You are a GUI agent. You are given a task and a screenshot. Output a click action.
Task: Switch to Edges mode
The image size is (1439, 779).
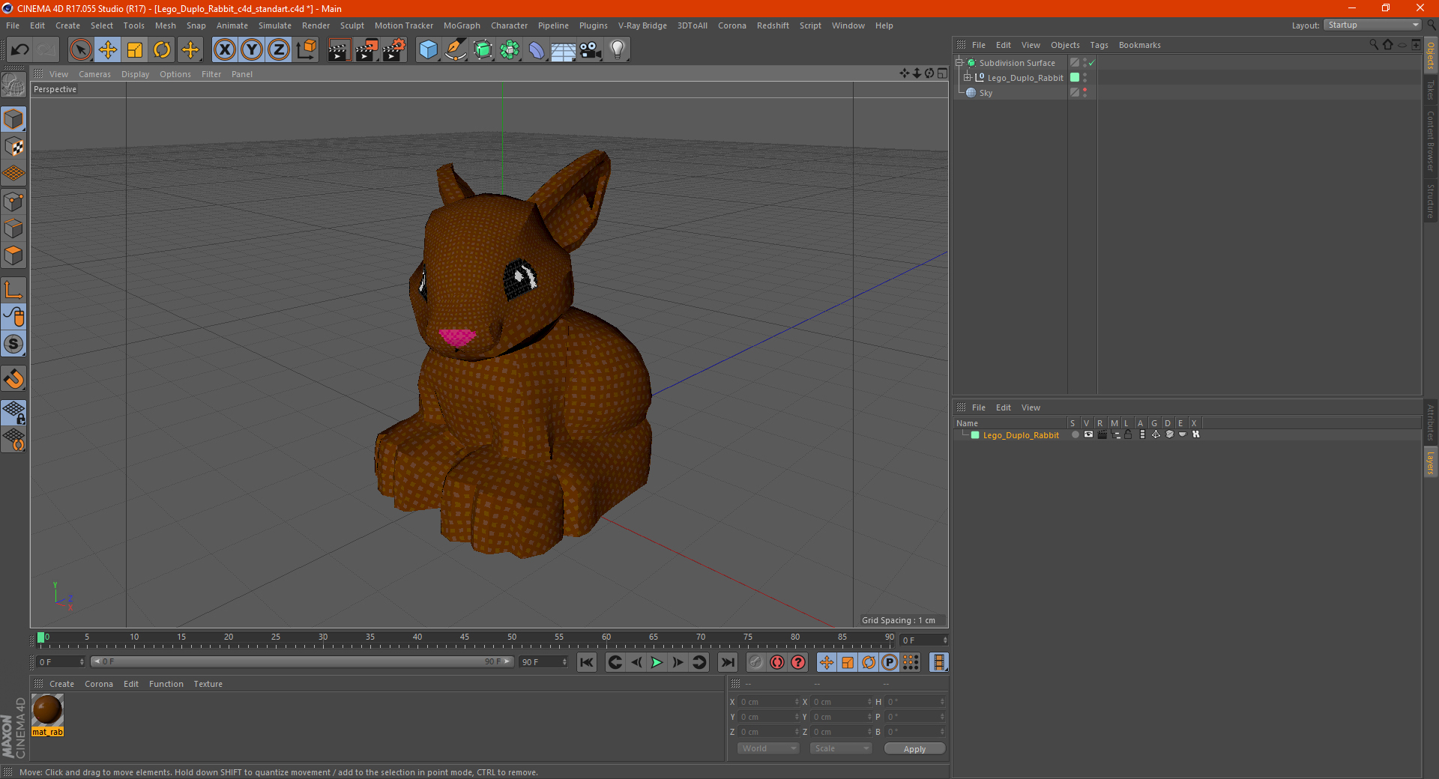click(x=13, y=228)
